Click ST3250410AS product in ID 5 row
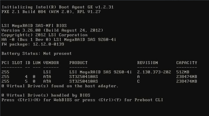 (x=84, y=81)
